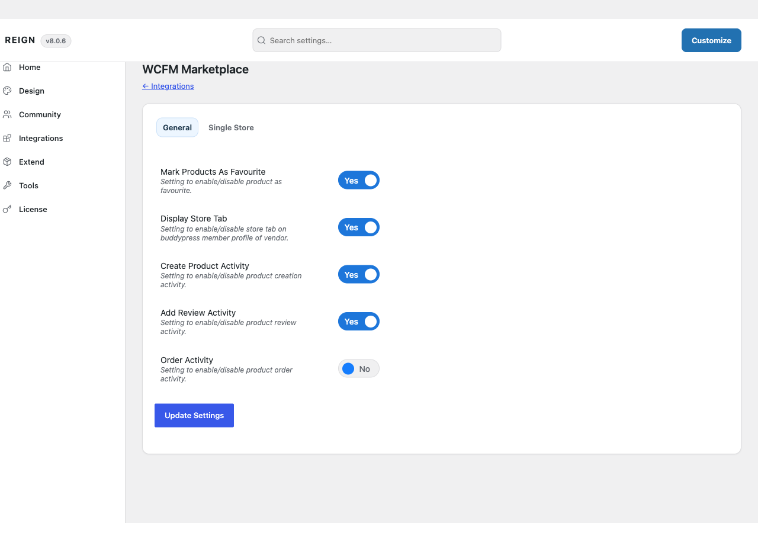Screen dimensions: 758x533
Task: Switch to the Single Store tab
Action: (231, 127)
